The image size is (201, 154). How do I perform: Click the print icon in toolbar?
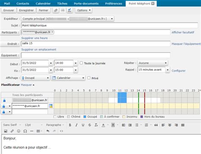tap(63, 10)
